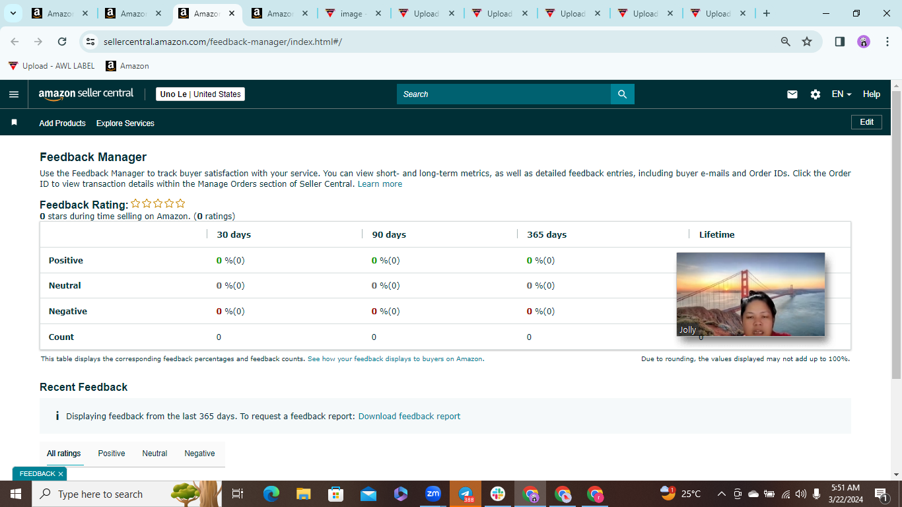Open Task View on the taskbar
This screenshot has height=507, width=902.
238,494
